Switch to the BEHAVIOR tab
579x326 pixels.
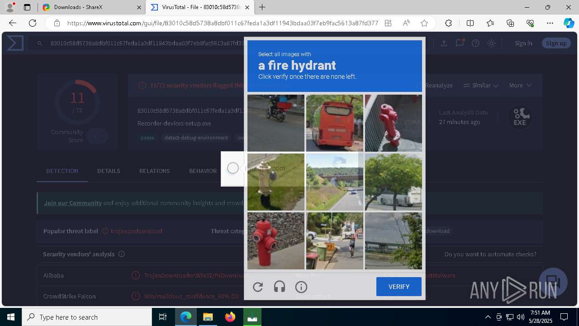point(203,171)
